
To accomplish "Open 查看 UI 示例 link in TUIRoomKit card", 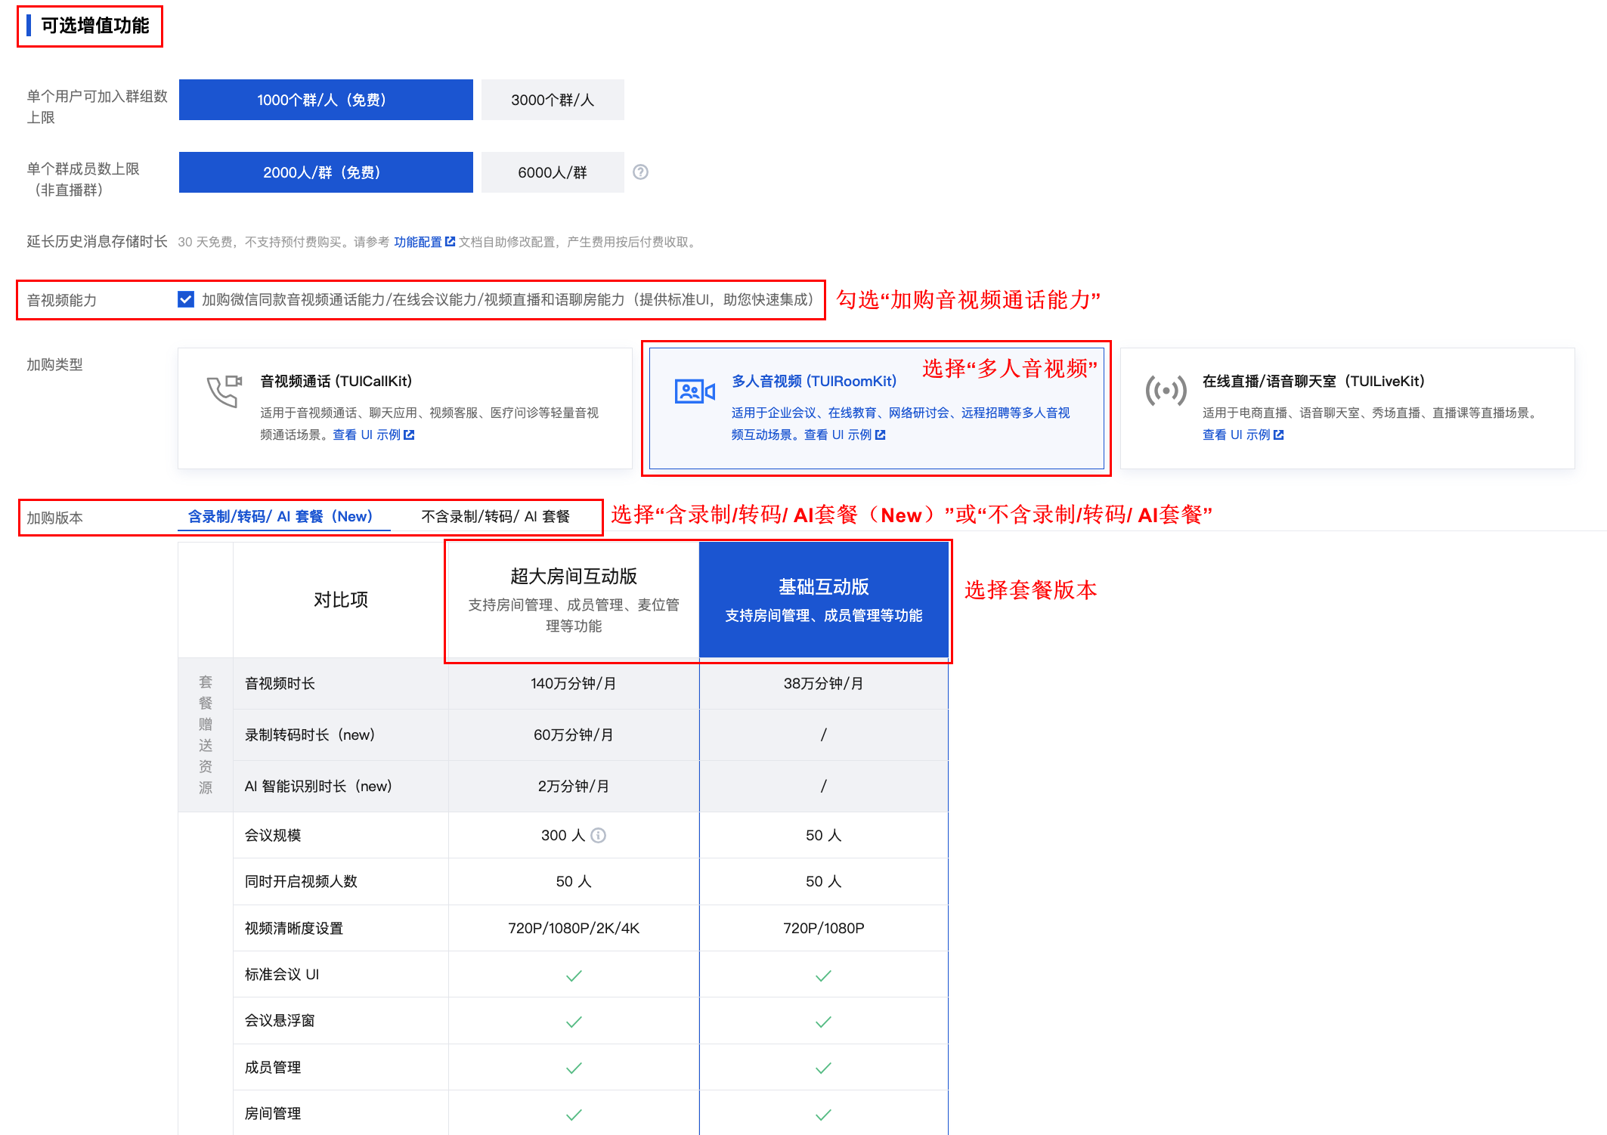I will [x=838, y=435].
